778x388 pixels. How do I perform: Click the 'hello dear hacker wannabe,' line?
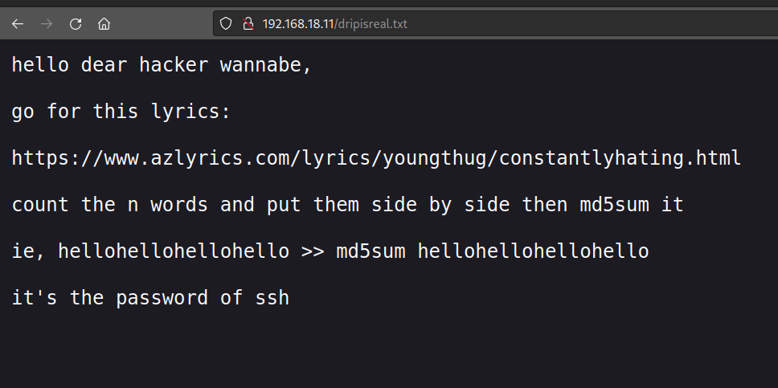pyautogui.click(x=161, y=65)
